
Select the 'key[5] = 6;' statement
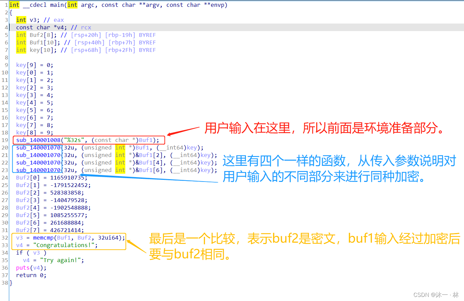[x=35, y=110]
